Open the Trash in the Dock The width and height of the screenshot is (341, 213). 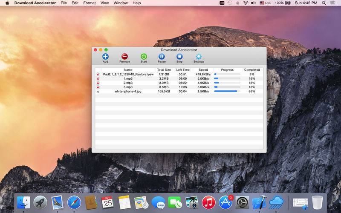coord(317,203)
